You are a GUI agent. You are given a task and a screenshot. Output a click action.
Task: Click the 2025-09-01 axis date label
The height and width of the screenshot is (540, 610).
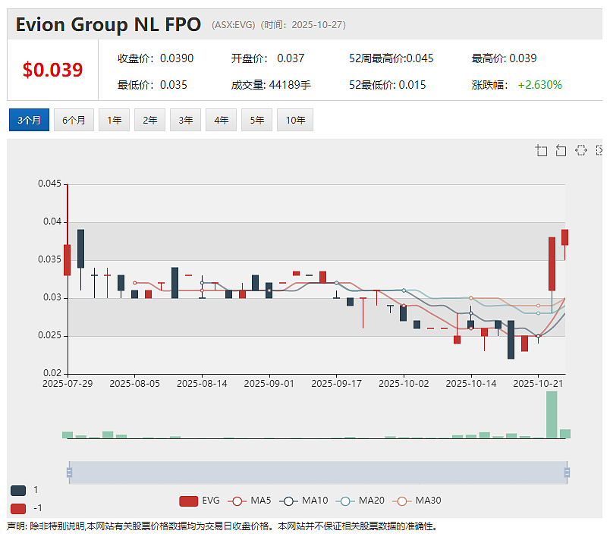269,384
